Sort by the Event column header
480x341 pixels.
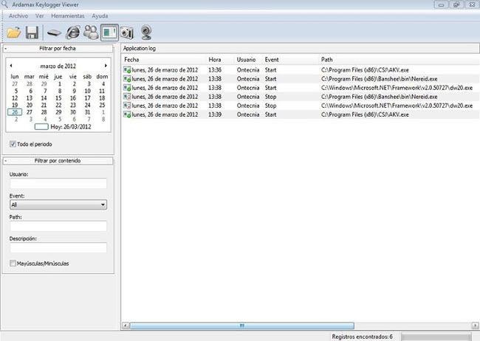[x=272, y=60]
